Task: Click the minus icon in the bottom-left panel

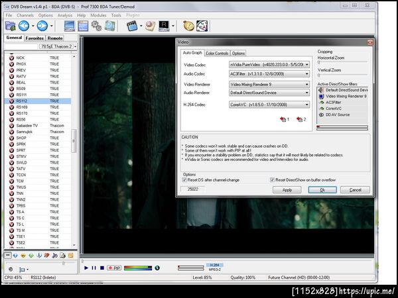Action: (x=8, y=256)
